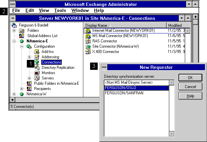Click the Site Connector (NAmerica-W) icon
The width and height of the screenshot is (207, 142).
pyautogui.click(x=88, y=46)
